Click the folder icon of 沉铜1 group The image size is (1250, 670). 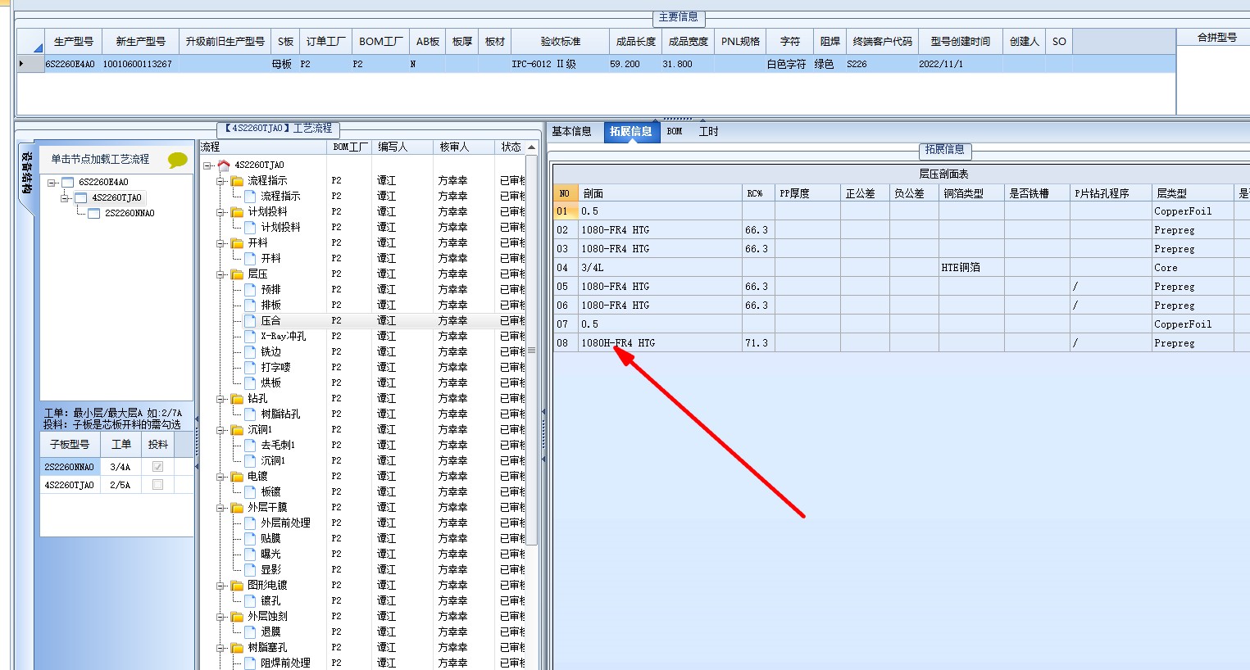238,430
